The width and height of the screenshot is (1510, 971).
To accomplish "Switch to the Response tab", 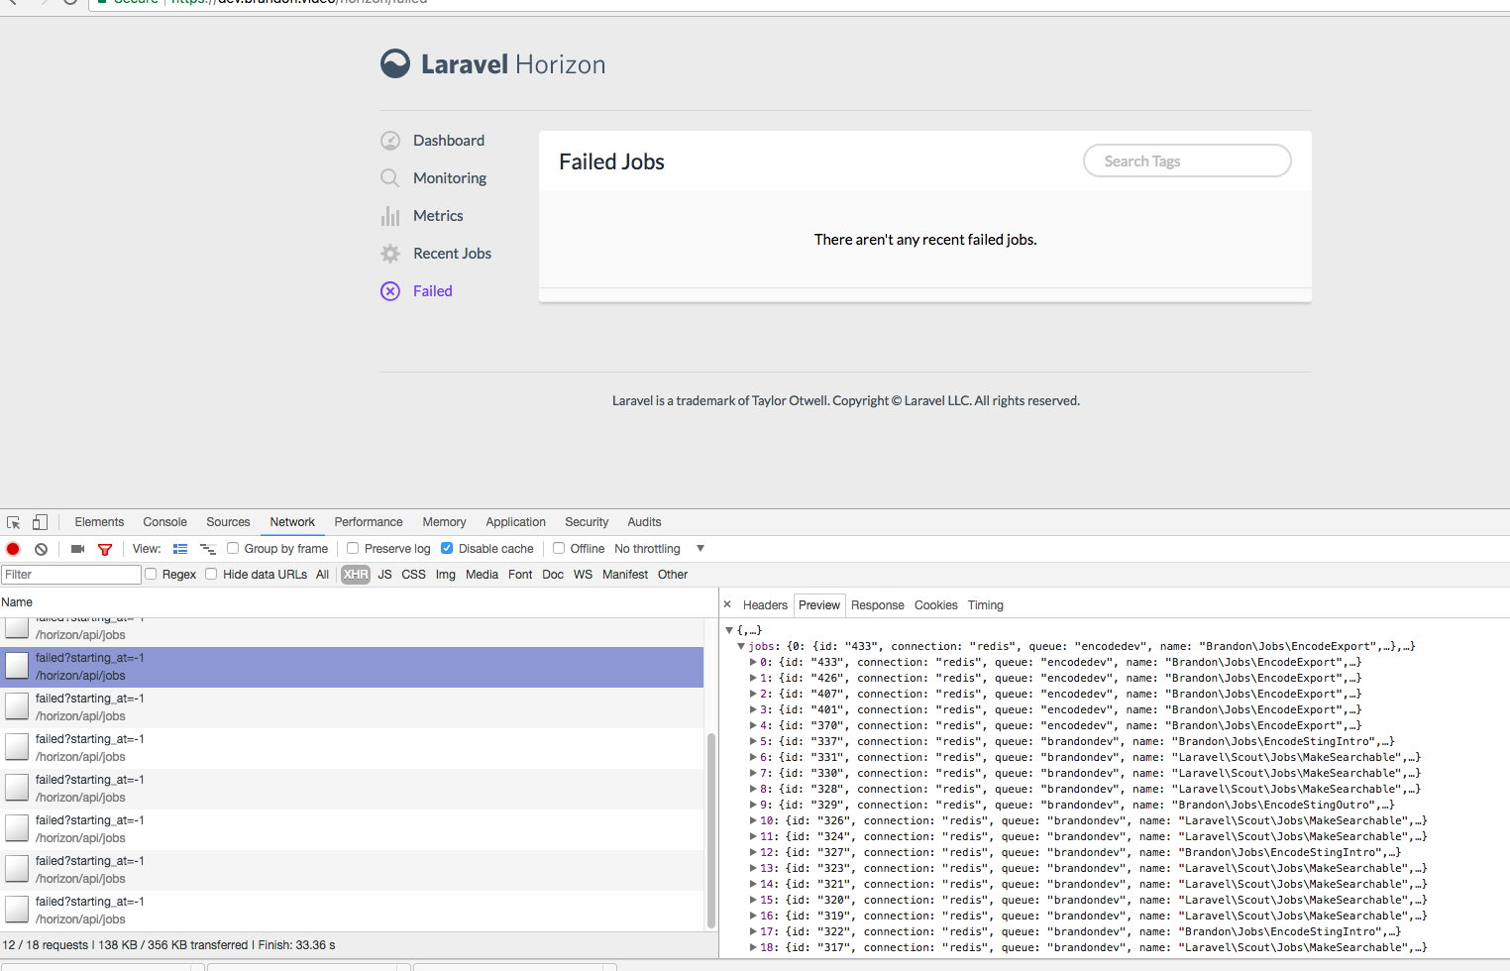I will pyautogui.click(x=877, y=604).
